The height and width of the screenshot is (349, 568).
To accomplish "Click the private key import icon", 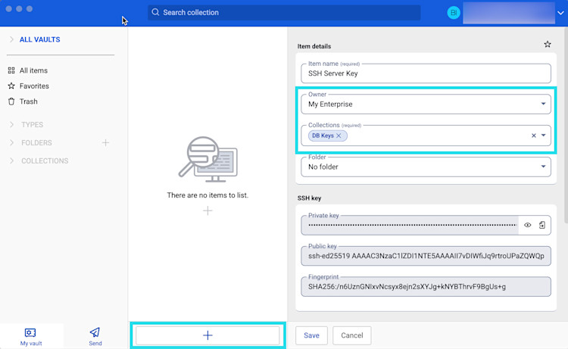I will 542,225.
